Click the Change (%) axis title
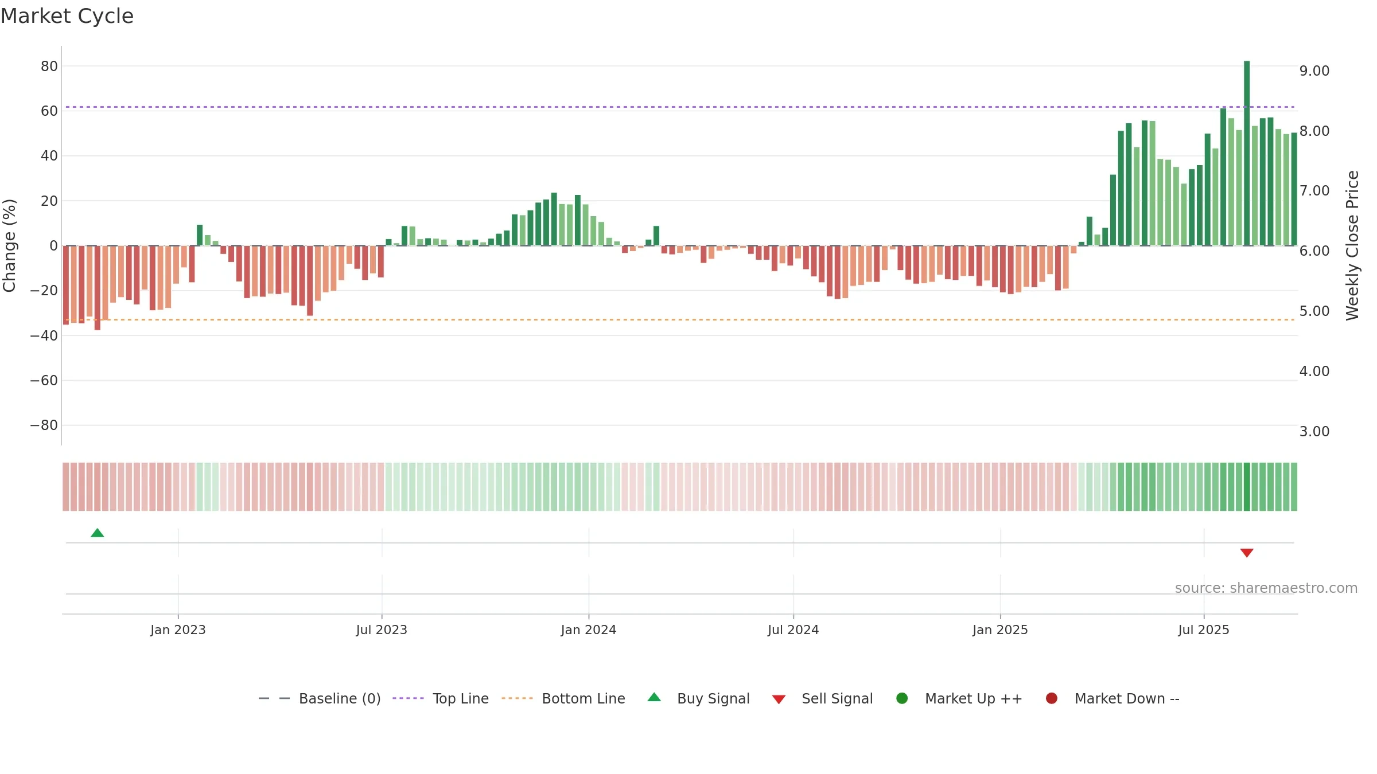Screen dimensions: 1377x774 click(x=9, y=245)
